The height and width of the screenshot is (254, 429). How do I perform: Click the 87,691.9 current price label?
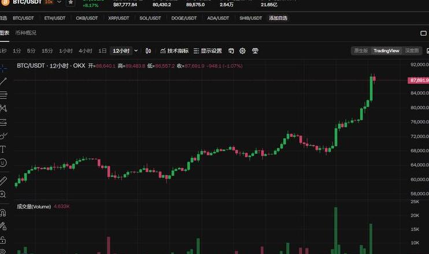click(x=419, y=80)
